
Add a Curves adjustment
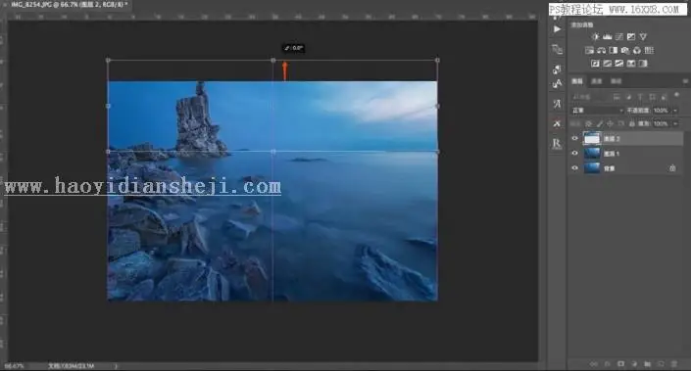point(619,37)
